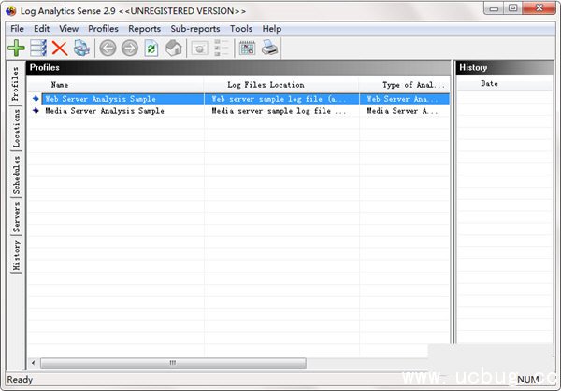Image resolution: width=561 pixels, height=391 pixels.
Task: Click the Profiles panel title bar
Action: click(x=238, y=67)
